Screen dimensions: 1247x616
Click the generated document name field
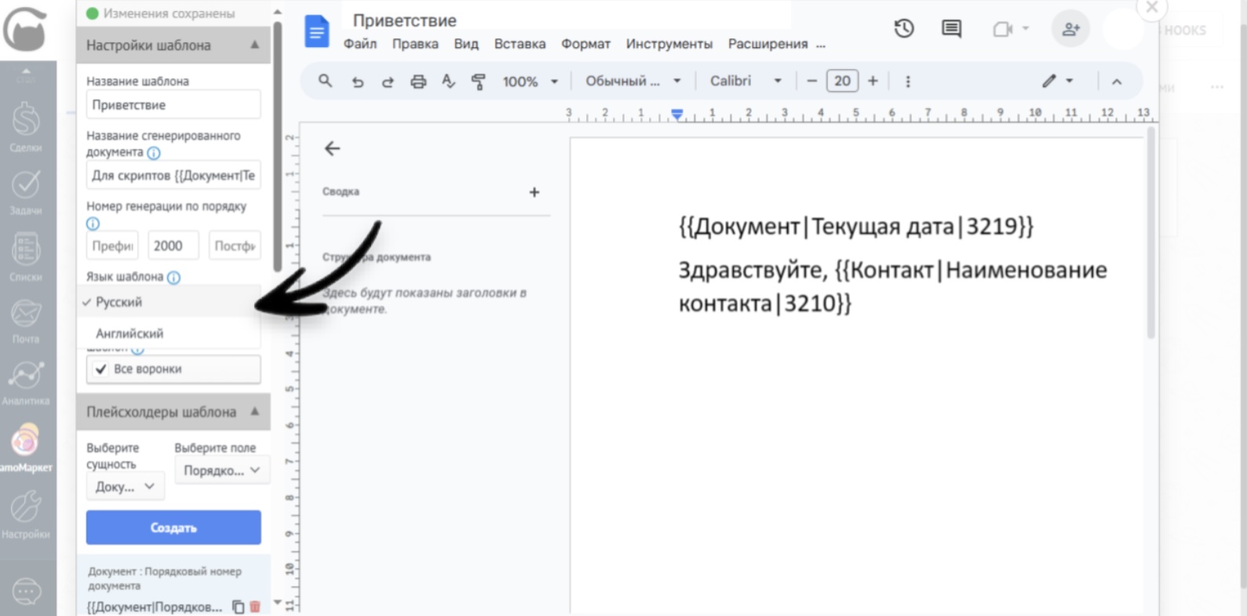click(173, 175)
